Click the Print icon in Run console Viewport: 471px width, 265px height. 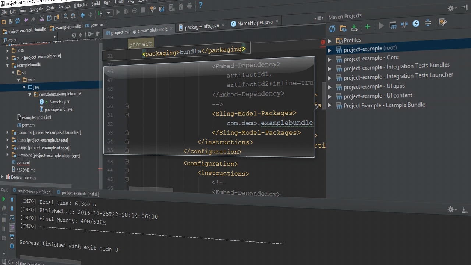click(12, 237)
